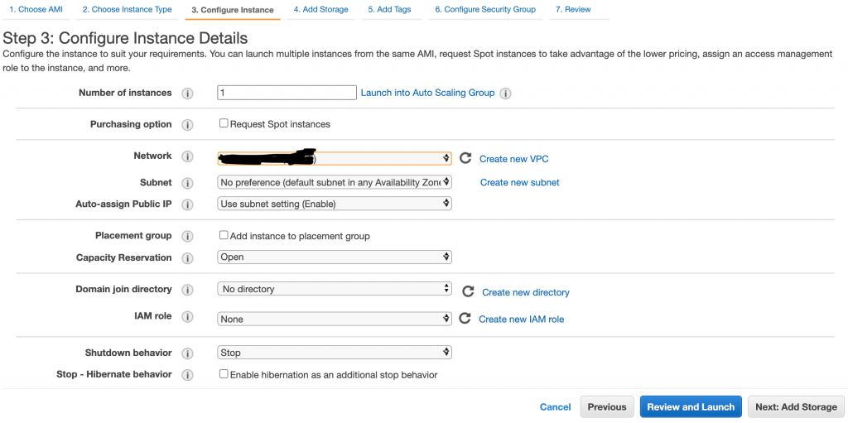Open the Subnet dropdown
Screen dimensions: 848x423
tap(335, 182)
